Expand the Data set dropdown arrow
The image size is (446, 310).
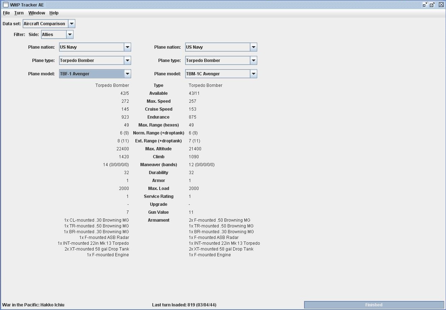pyautogui.click(x=71, y=24)
